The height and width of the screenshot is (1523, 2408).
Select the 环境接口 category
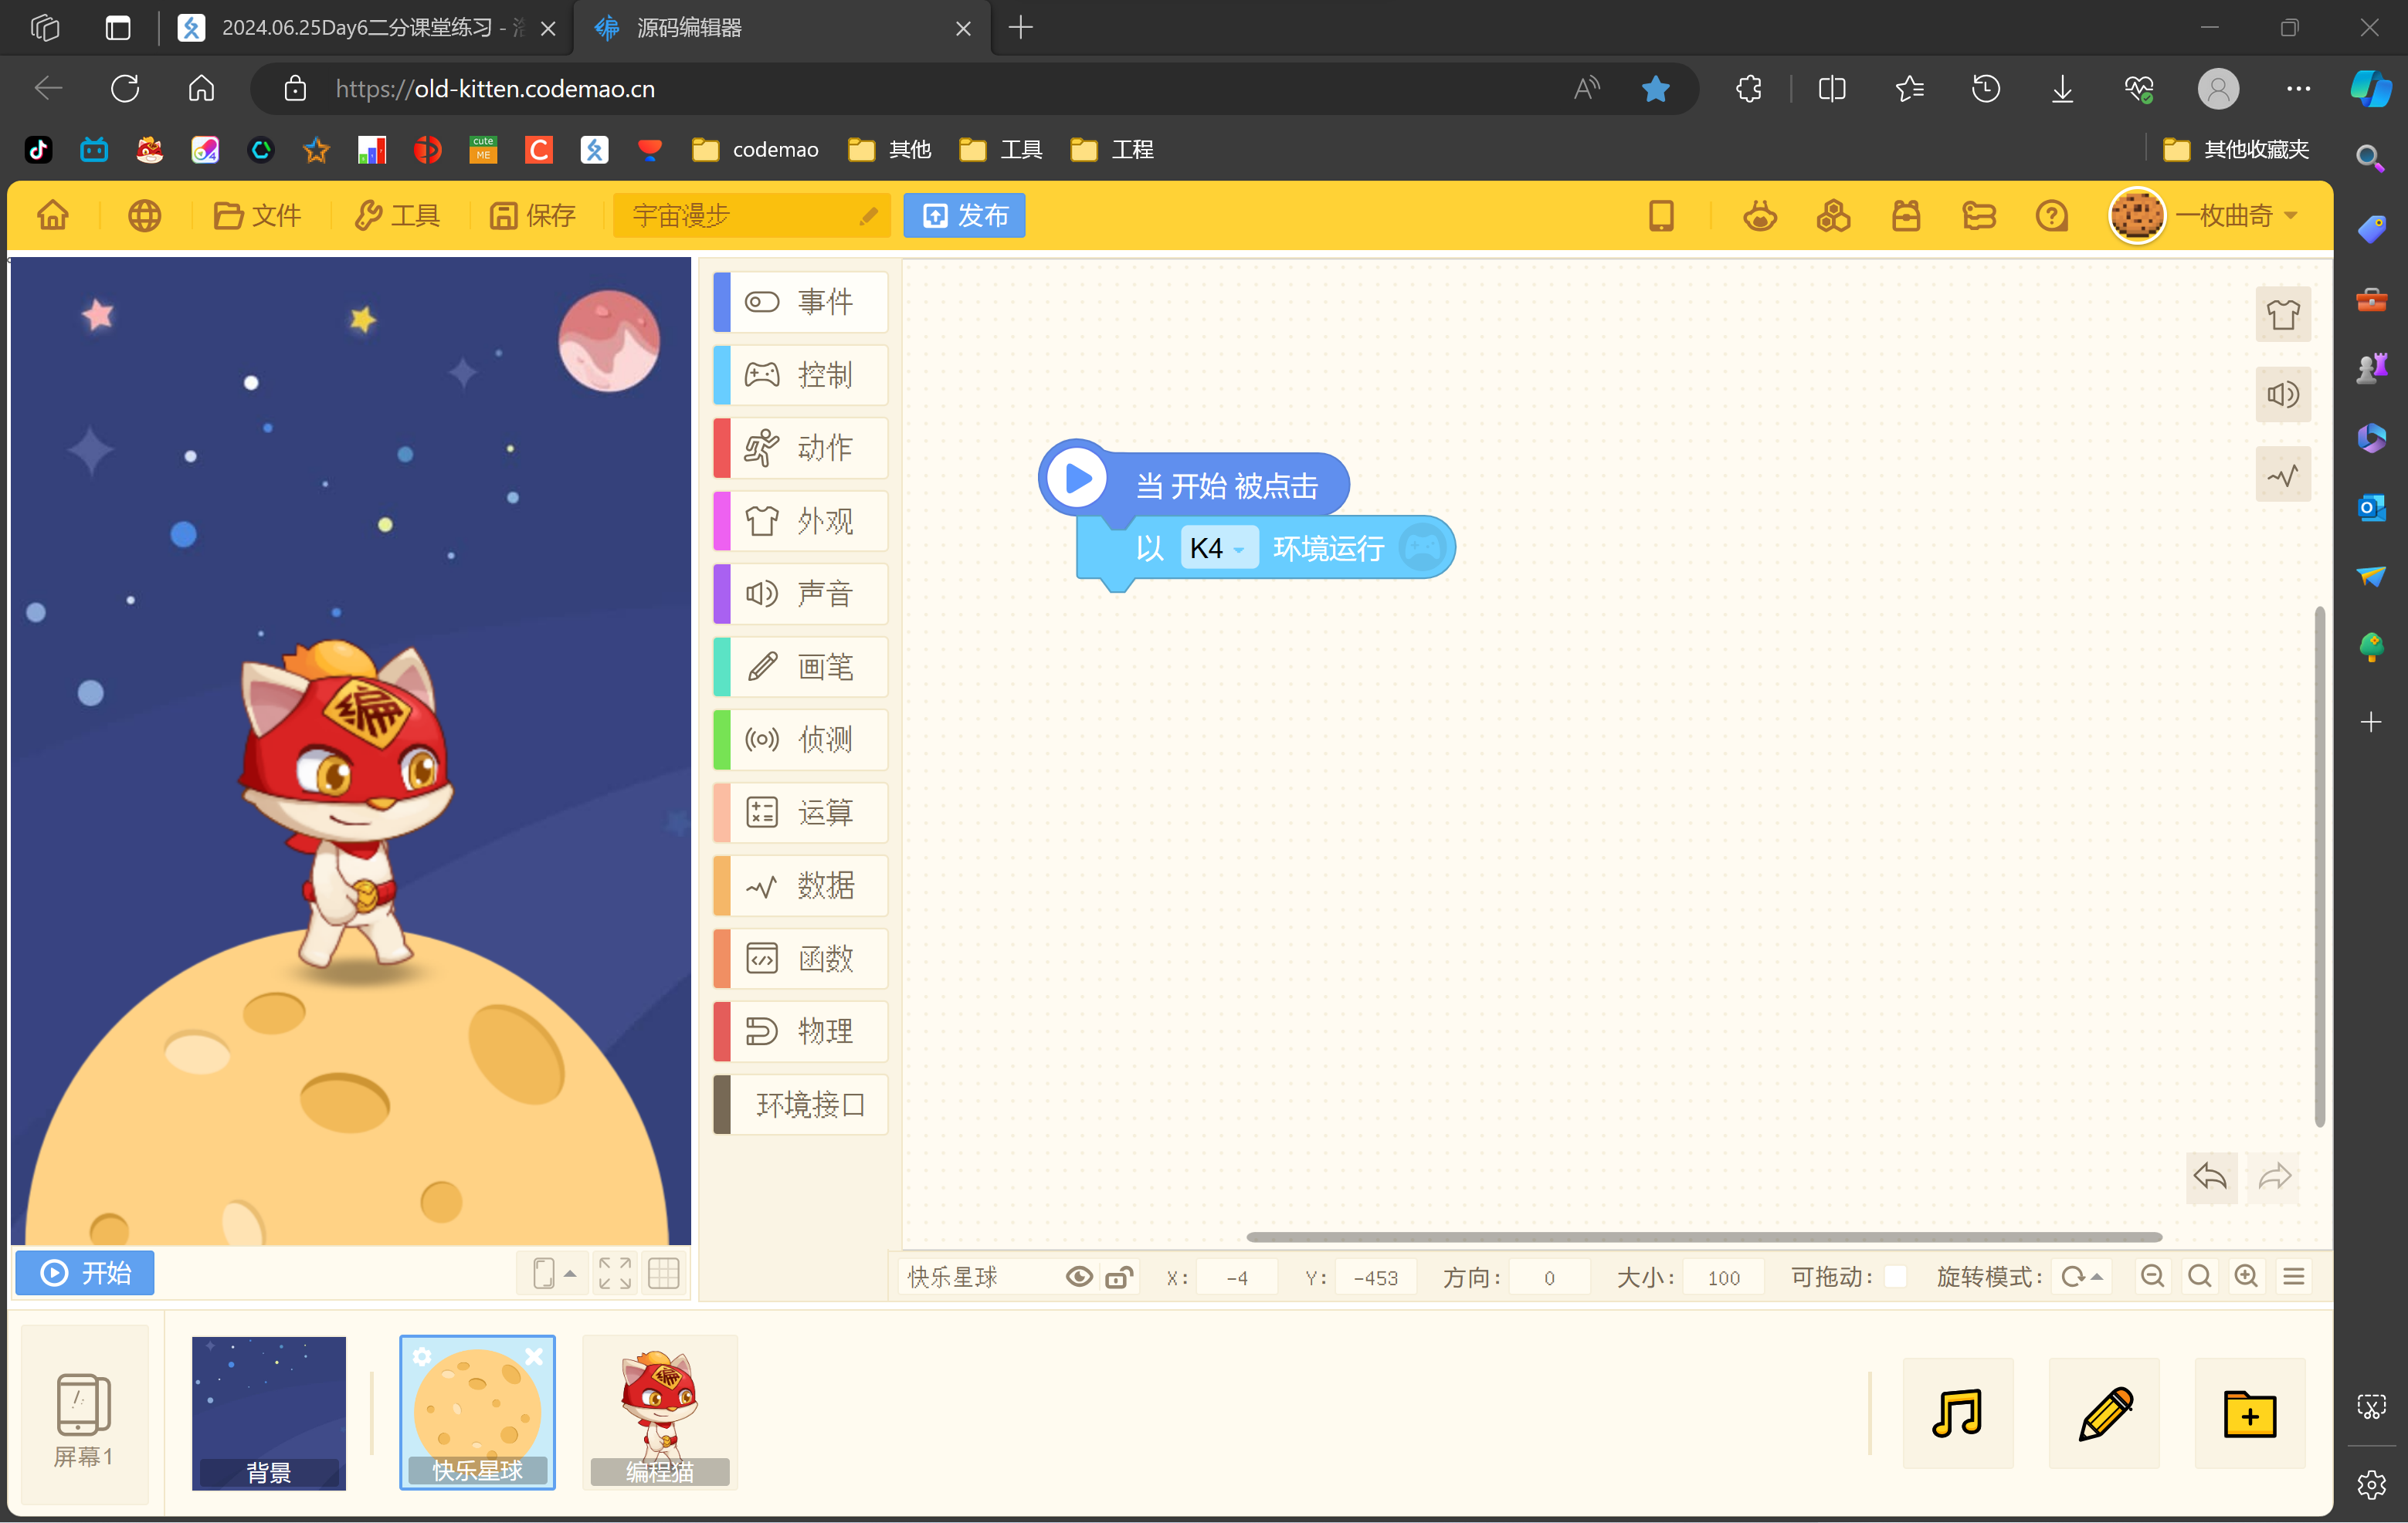(x=800, y=1103)
